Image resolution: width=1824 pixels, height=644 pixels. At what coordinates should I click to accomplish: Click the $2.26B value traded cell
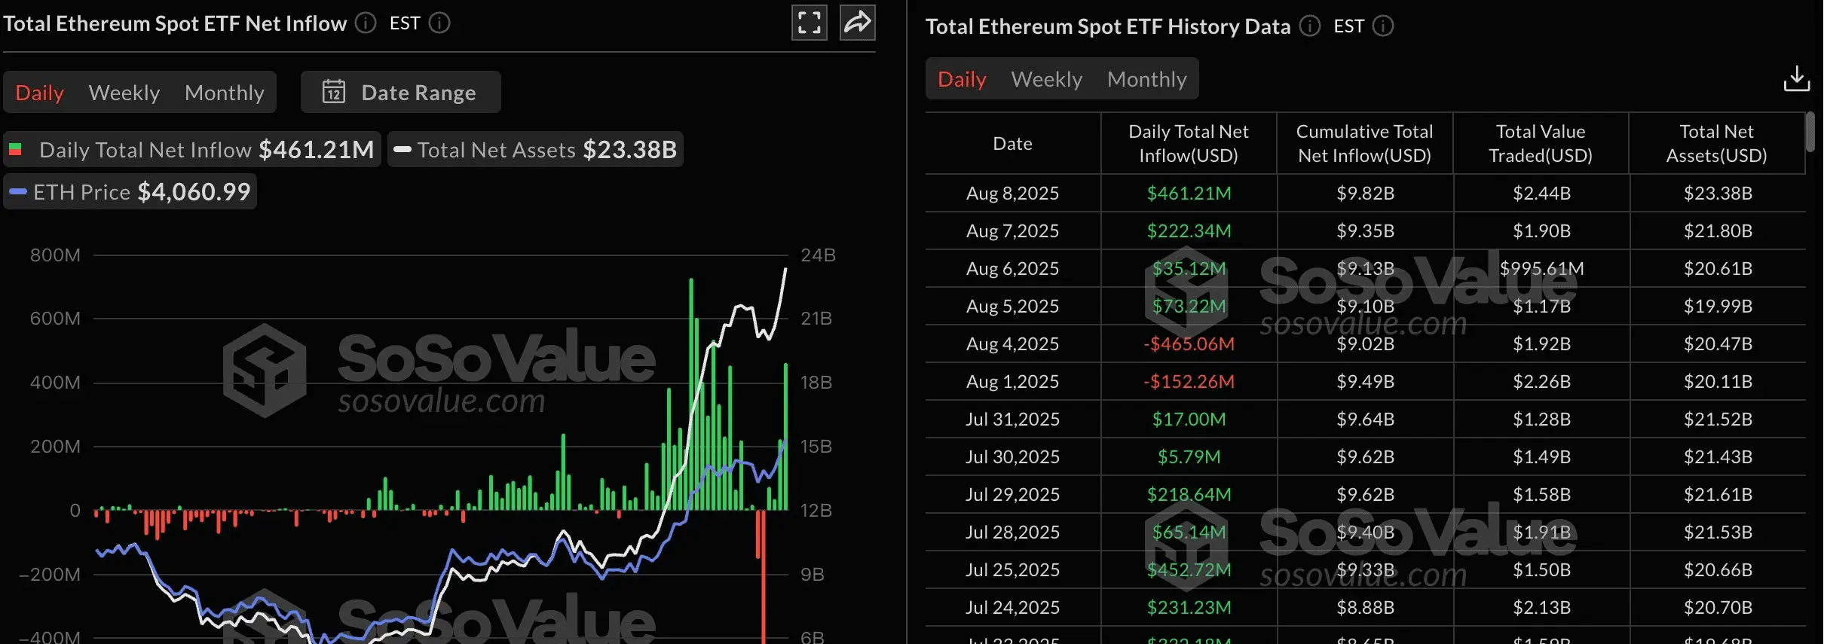tap(1542, 381)
